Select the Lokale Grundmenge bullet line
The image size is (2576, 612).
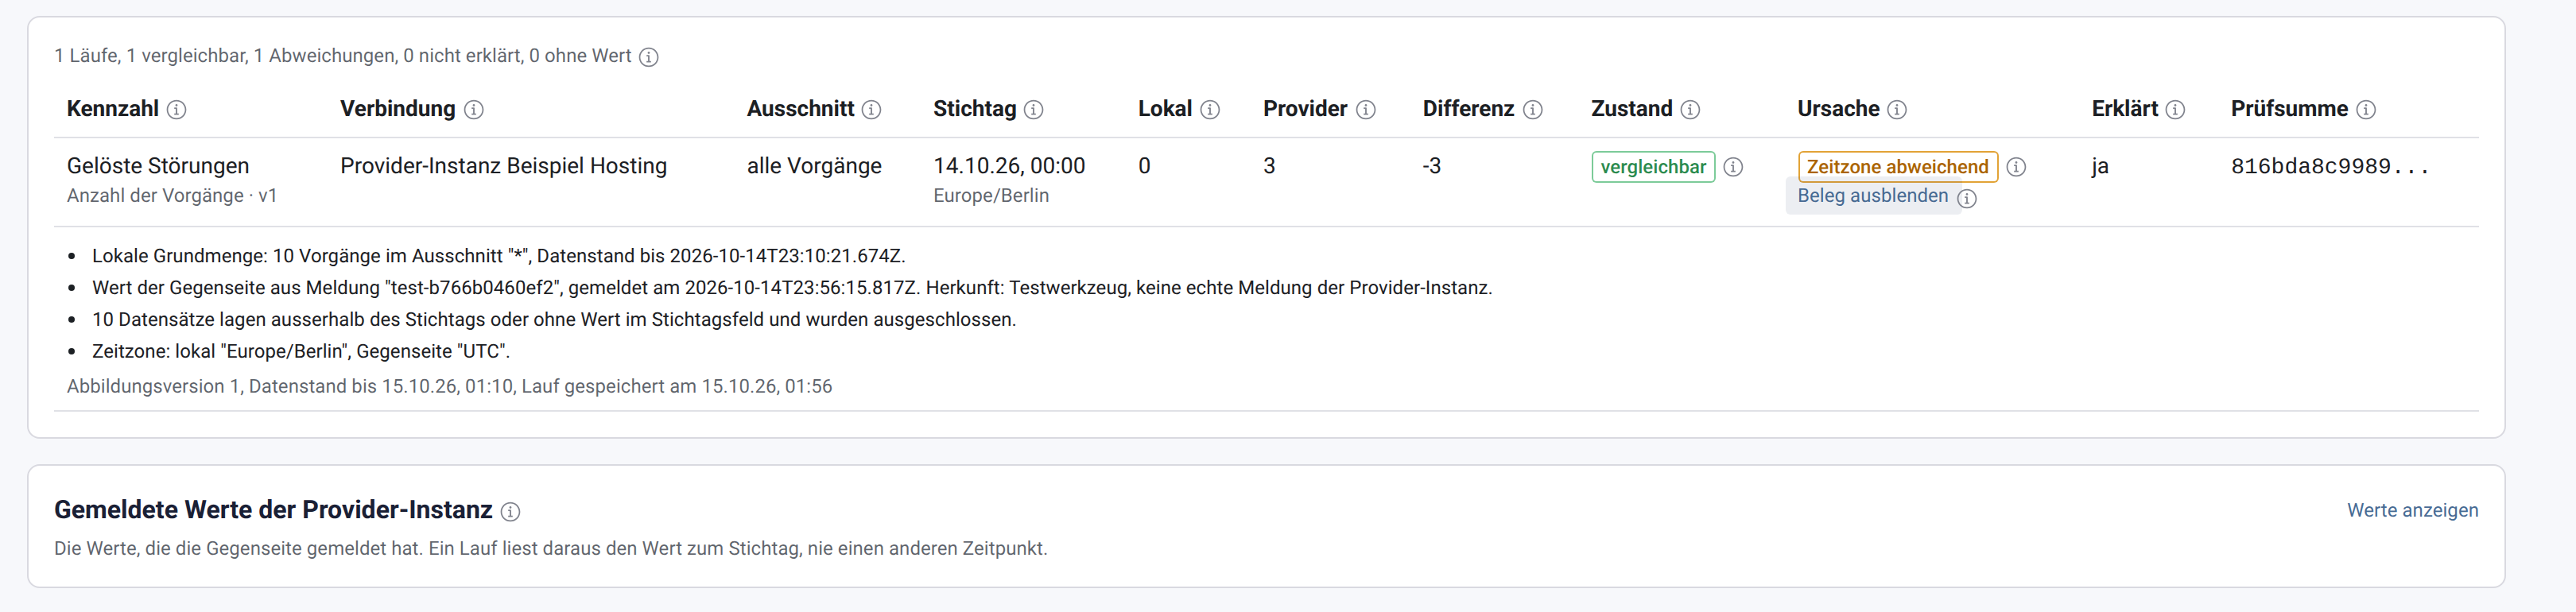coord(498,256)
